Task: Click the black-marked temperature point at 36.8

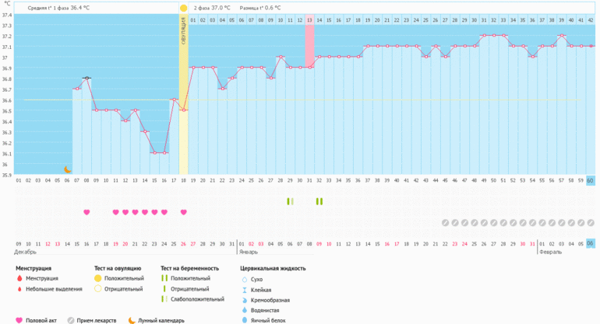Action: (x=86, y=78)
